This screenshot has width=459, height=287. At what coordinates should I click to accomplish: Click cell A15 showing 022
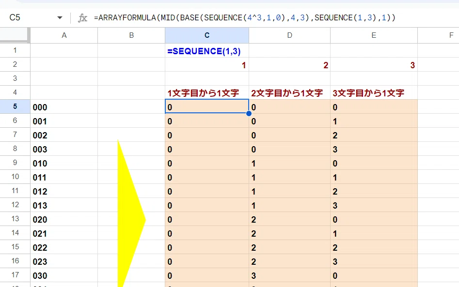tap(64, 247)
